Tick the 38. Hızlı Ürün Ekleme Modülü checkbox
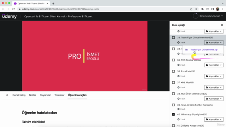Image resolution: width=226 pixels, height=127 pixels. click(x=173, y=94)
